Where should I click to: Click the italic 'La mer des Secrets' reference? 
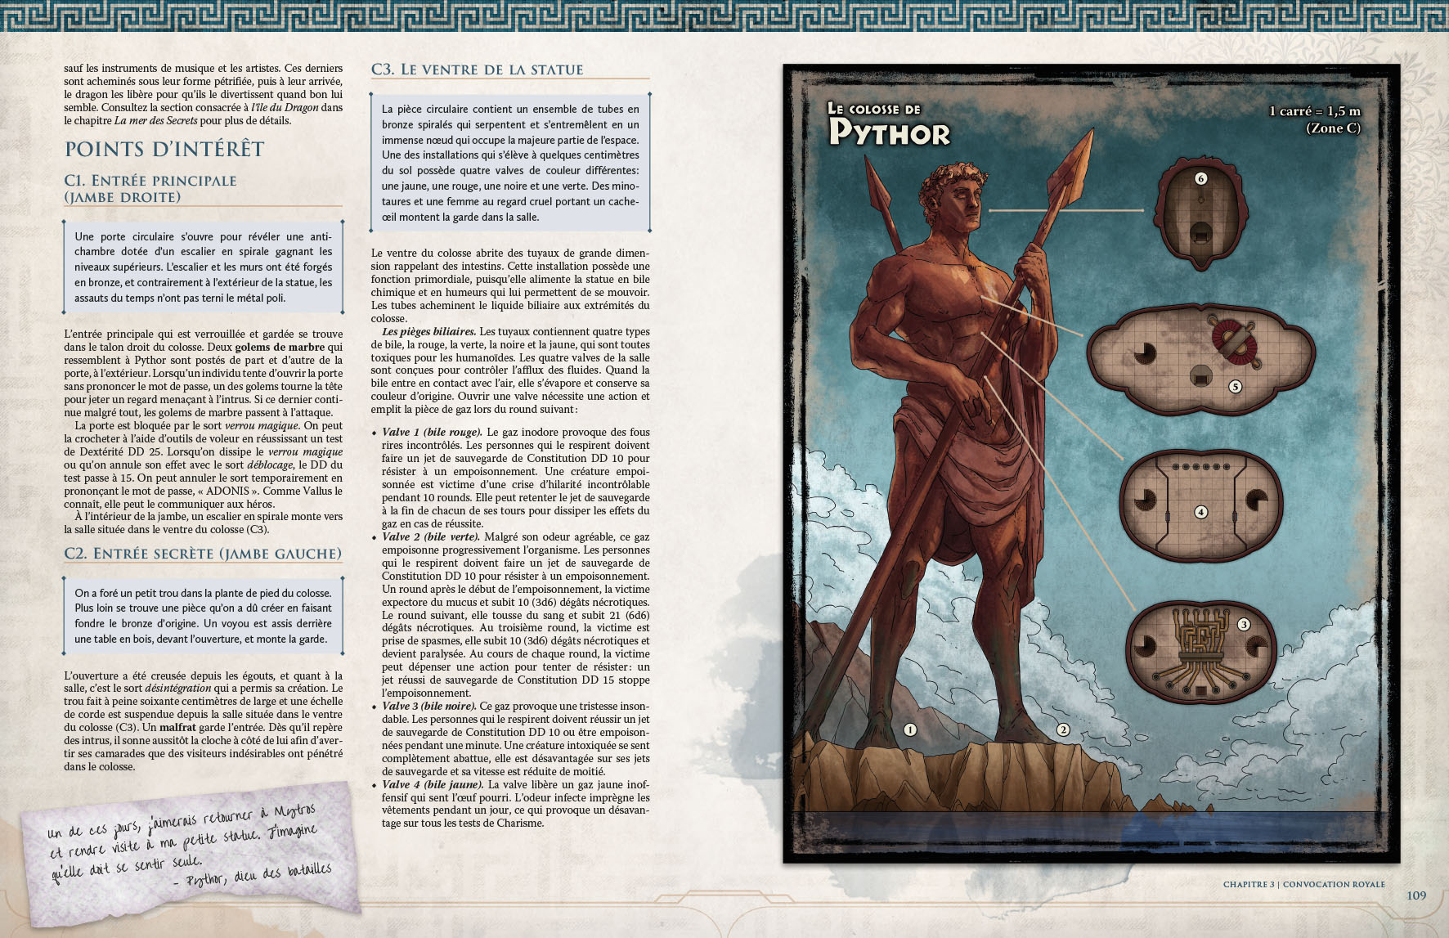coord(155,120)
